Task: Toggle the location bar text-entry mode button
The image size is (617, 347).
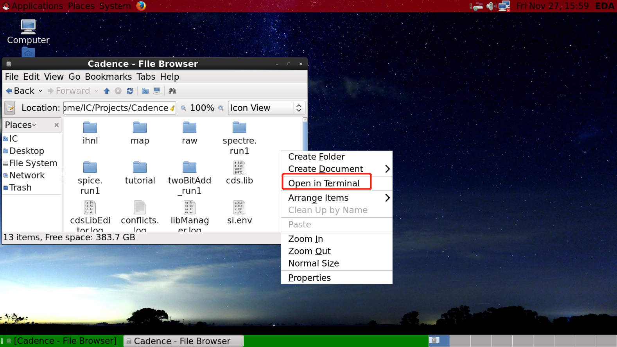Action: click(10, 108)
